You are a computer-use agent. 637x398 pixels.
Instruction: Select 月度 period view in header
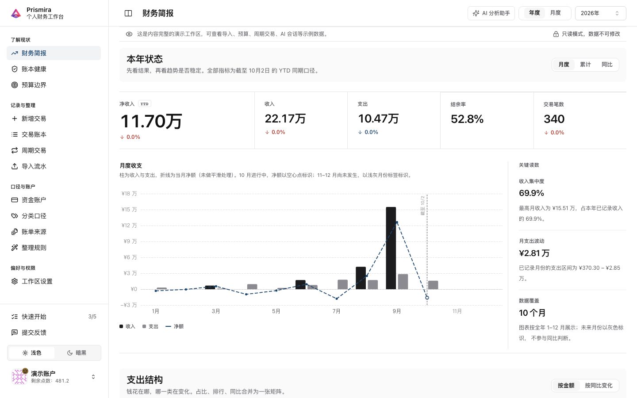(556, 13)
